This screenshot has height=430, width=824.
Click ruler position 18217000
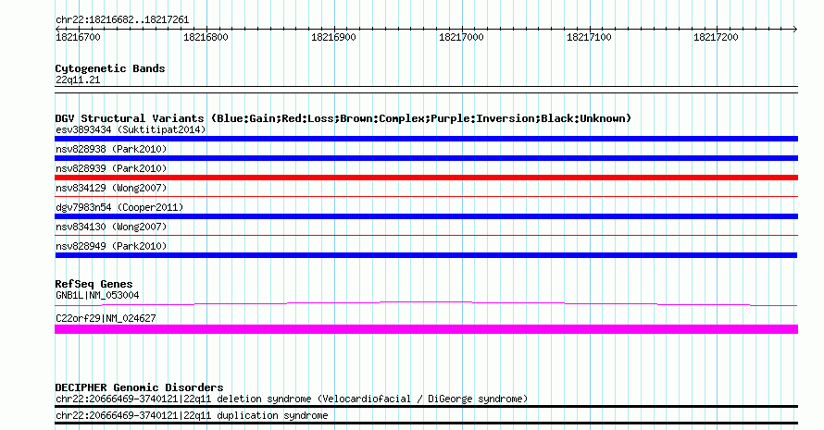(461, 37)
